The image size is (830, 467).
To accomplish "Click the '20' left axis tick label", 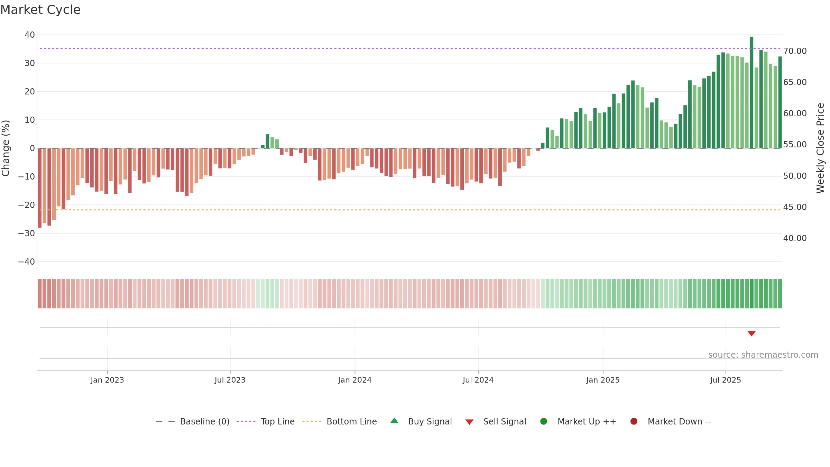I will 30,92.
